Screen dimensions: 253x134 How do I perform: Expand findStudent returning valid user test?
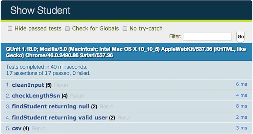(x=60, y=118)
